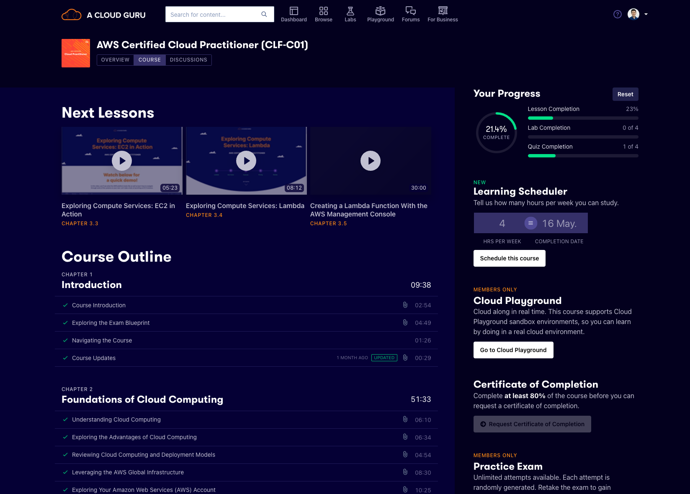This screenshot has height=494, width=690.
Task: Play the EC2 in Action video
Action: click(122, 161)
